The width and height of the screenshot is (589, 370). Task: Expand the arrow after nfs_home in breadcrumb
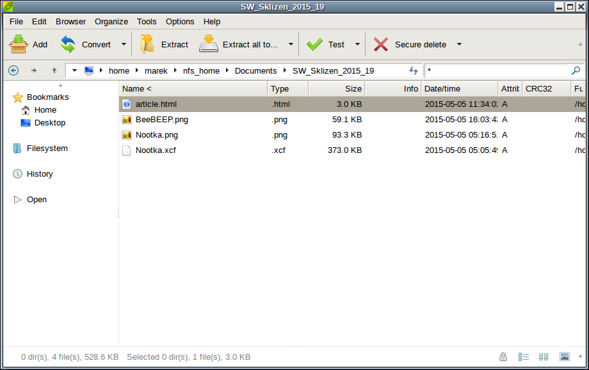(x=227, y=70)
